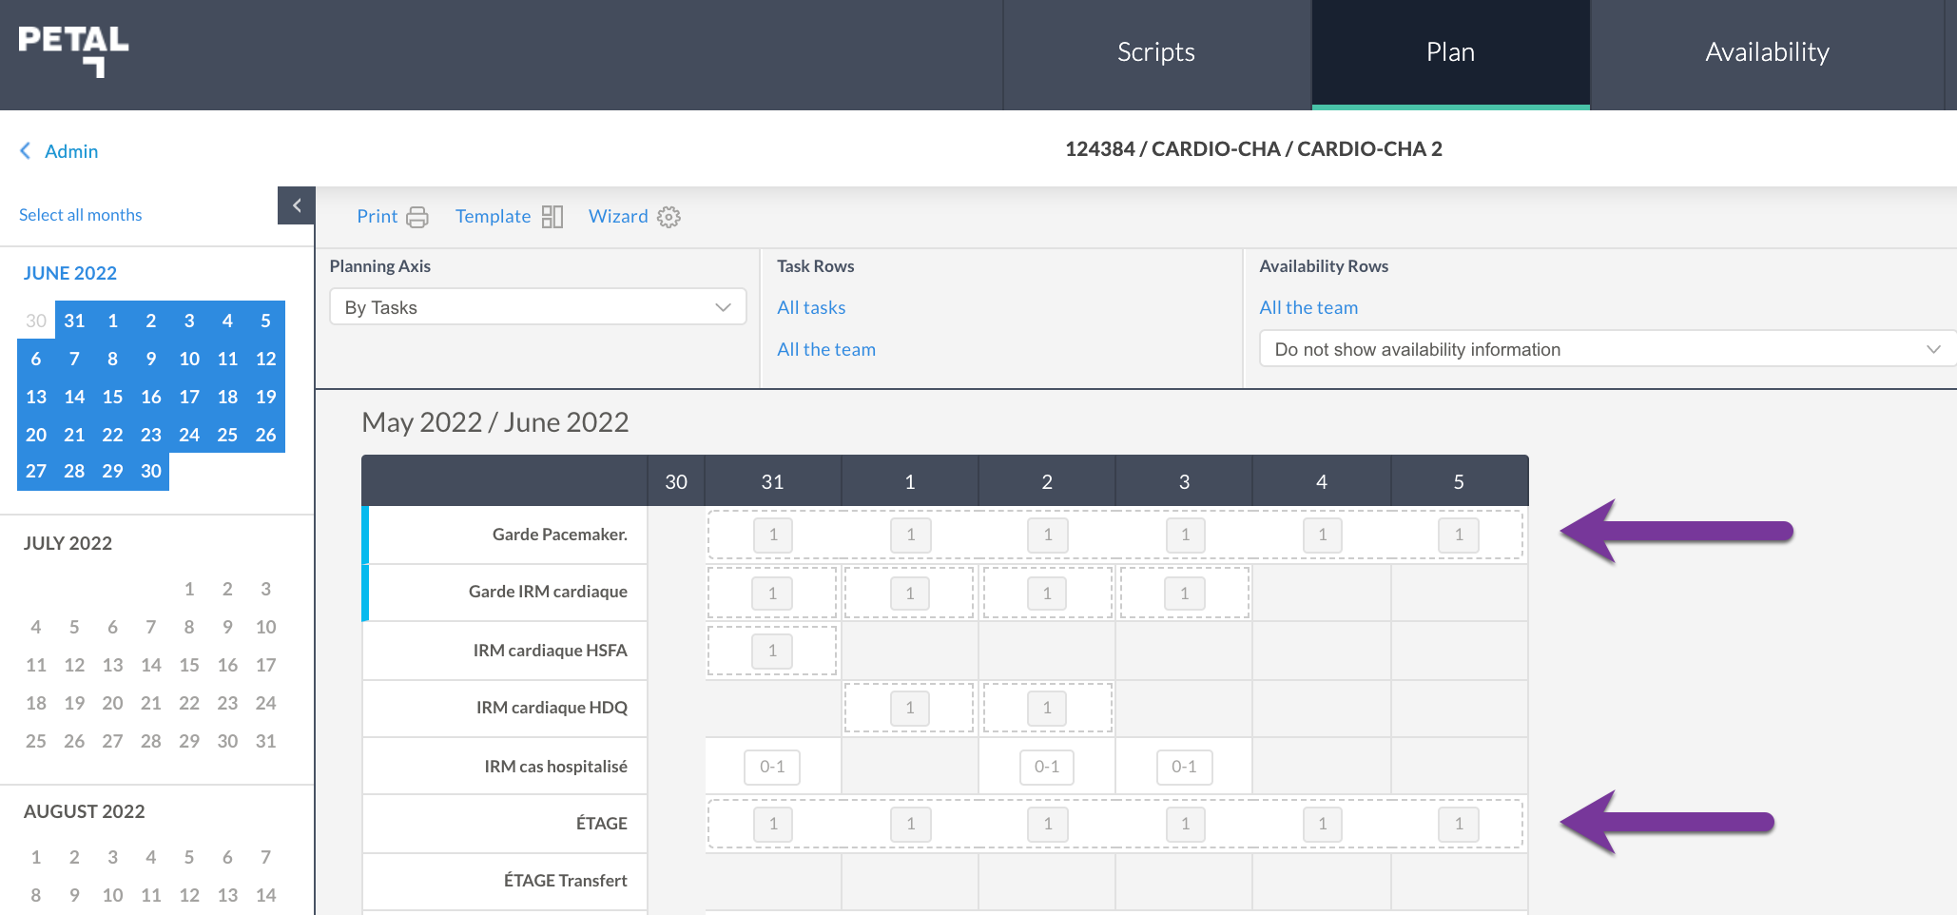Image resolution: width=1957 pixels, height=915 pixels.
Task: Click the Petal logo
Action: click(73, 51)
